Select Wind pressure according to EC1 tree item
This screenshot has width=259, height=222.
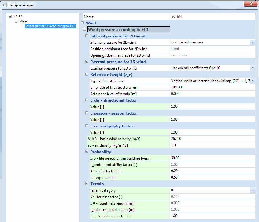(x=50, y=26)
